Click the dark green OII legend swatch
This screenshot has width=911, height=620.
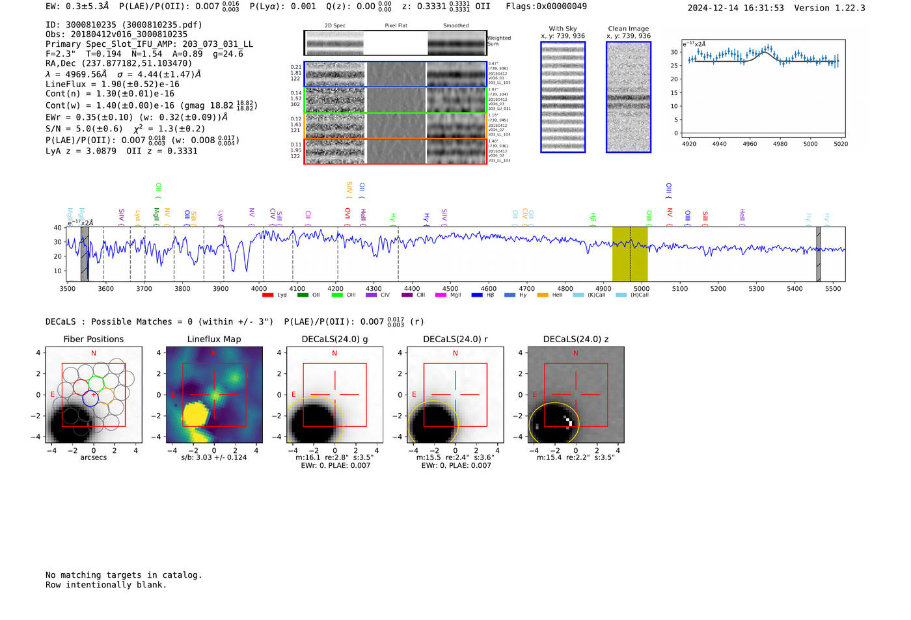tap(303, 295)
